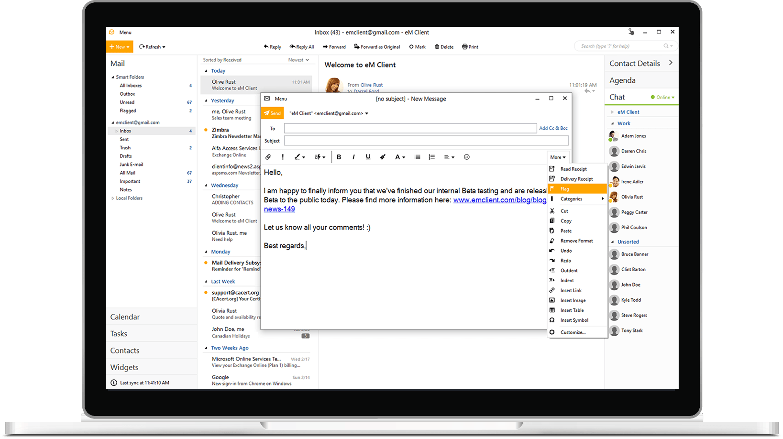Click the Send button
The height and width of the screenshot is (439, 783).
(x=272, y=113)
